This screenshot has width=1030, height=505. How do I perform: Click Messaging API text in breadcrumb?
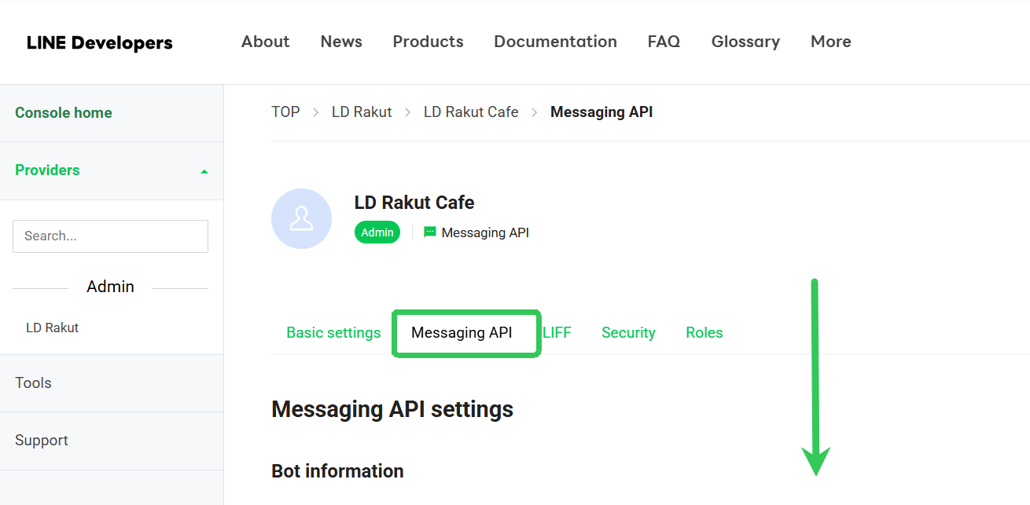coord(601,112)
